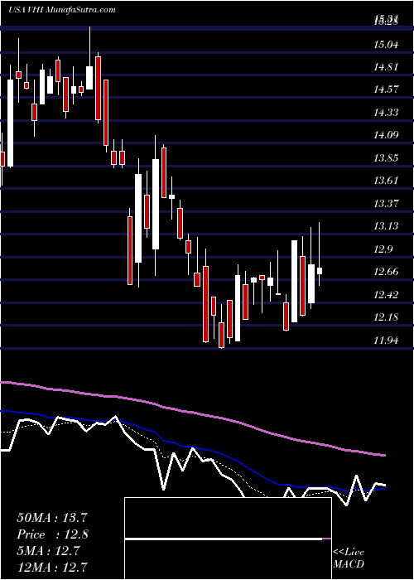Click the 11.94 price axis label
414x580 pixels.
click(x=387, y=341)
